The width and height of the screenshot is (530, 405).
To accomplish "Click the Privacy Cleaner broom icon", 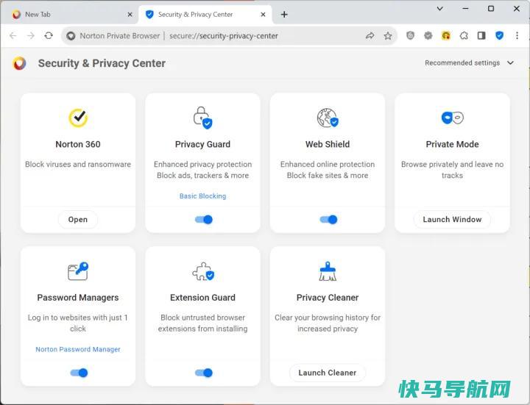I will click(328, 271).
